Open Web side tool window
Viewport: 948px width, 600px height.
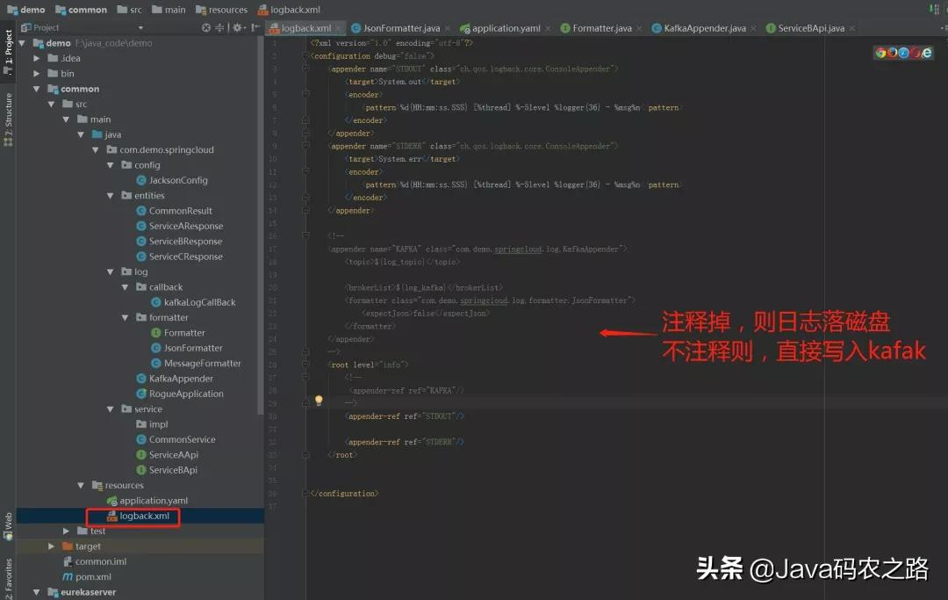point(8,525)
